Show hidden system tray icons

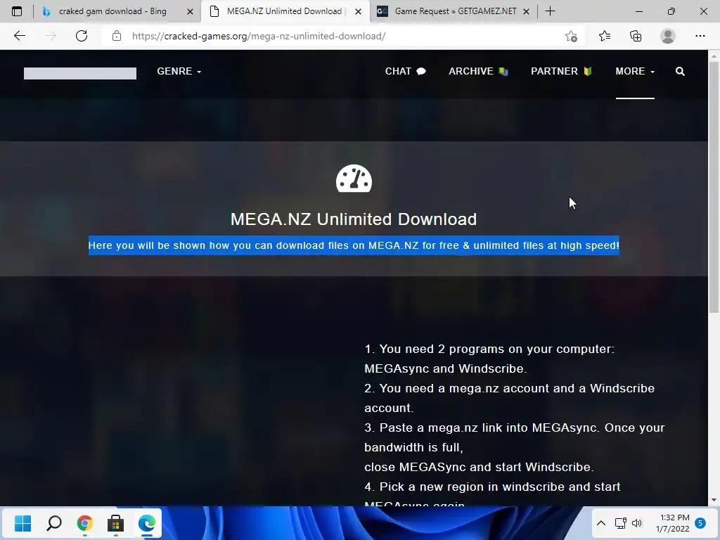[x=601, y=523]
